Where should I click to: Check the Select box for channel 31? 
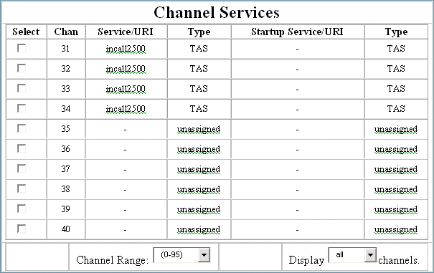coord(22,48)
